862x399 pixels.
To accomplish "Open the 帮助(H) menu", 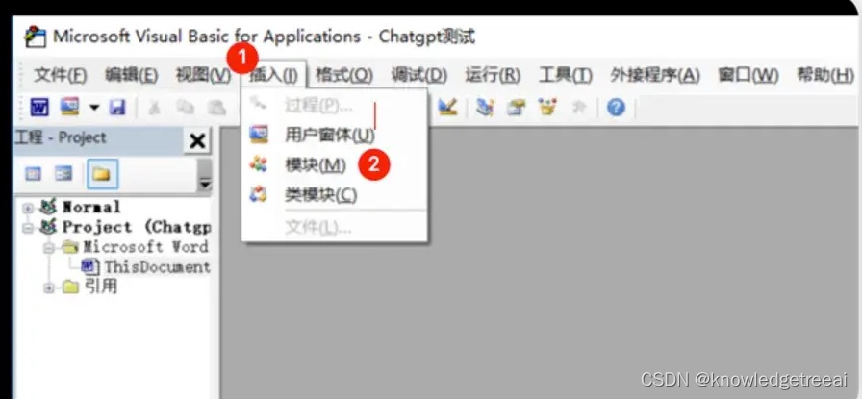I will (x=825, y=75).
